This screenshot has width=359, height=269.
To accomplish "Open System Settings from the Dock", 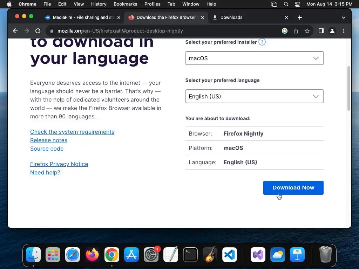I will click(151, 255).
